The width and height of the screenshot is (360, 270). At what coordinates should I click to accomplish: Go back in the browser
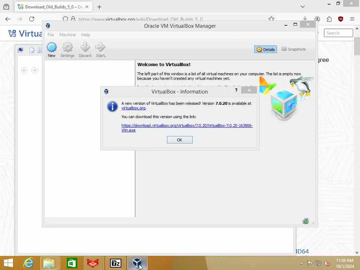(8, 19)
